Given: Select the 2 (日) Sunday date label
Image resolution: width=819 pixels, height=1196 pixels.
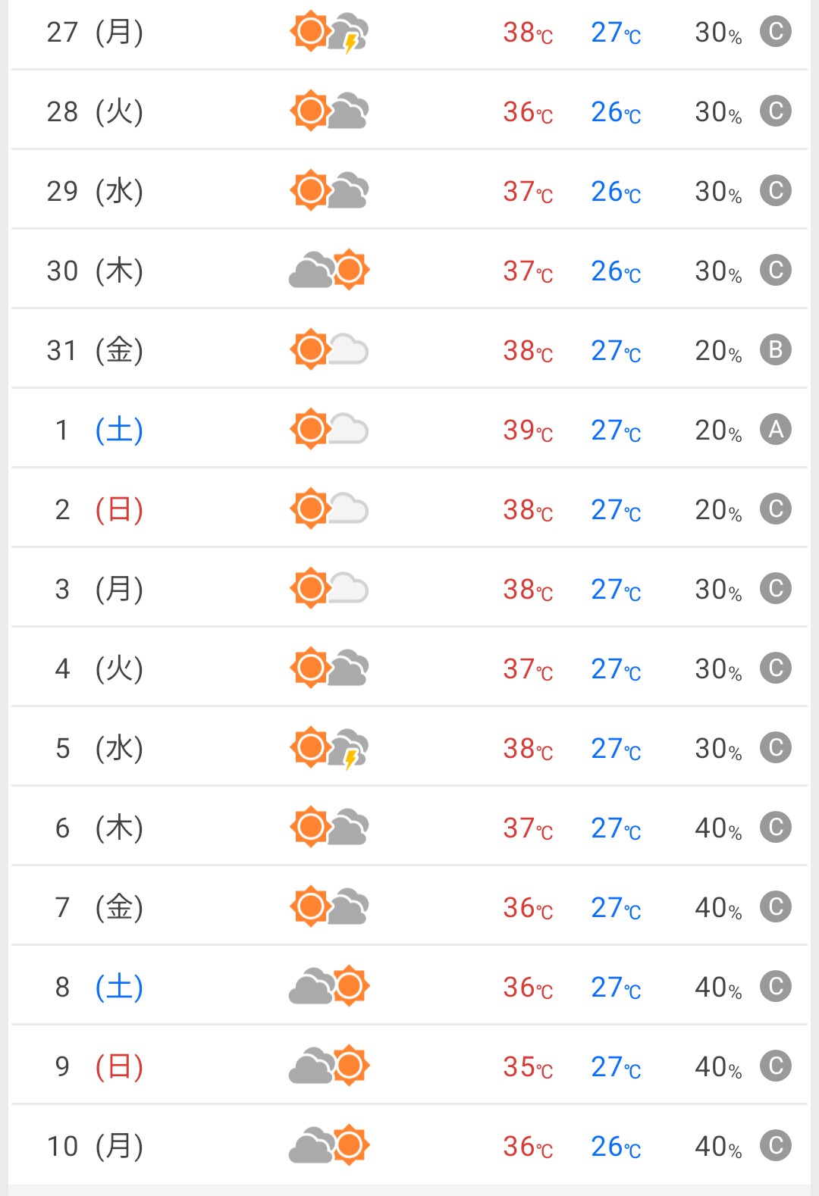Looking at the screenshot, I should (99, 510).
